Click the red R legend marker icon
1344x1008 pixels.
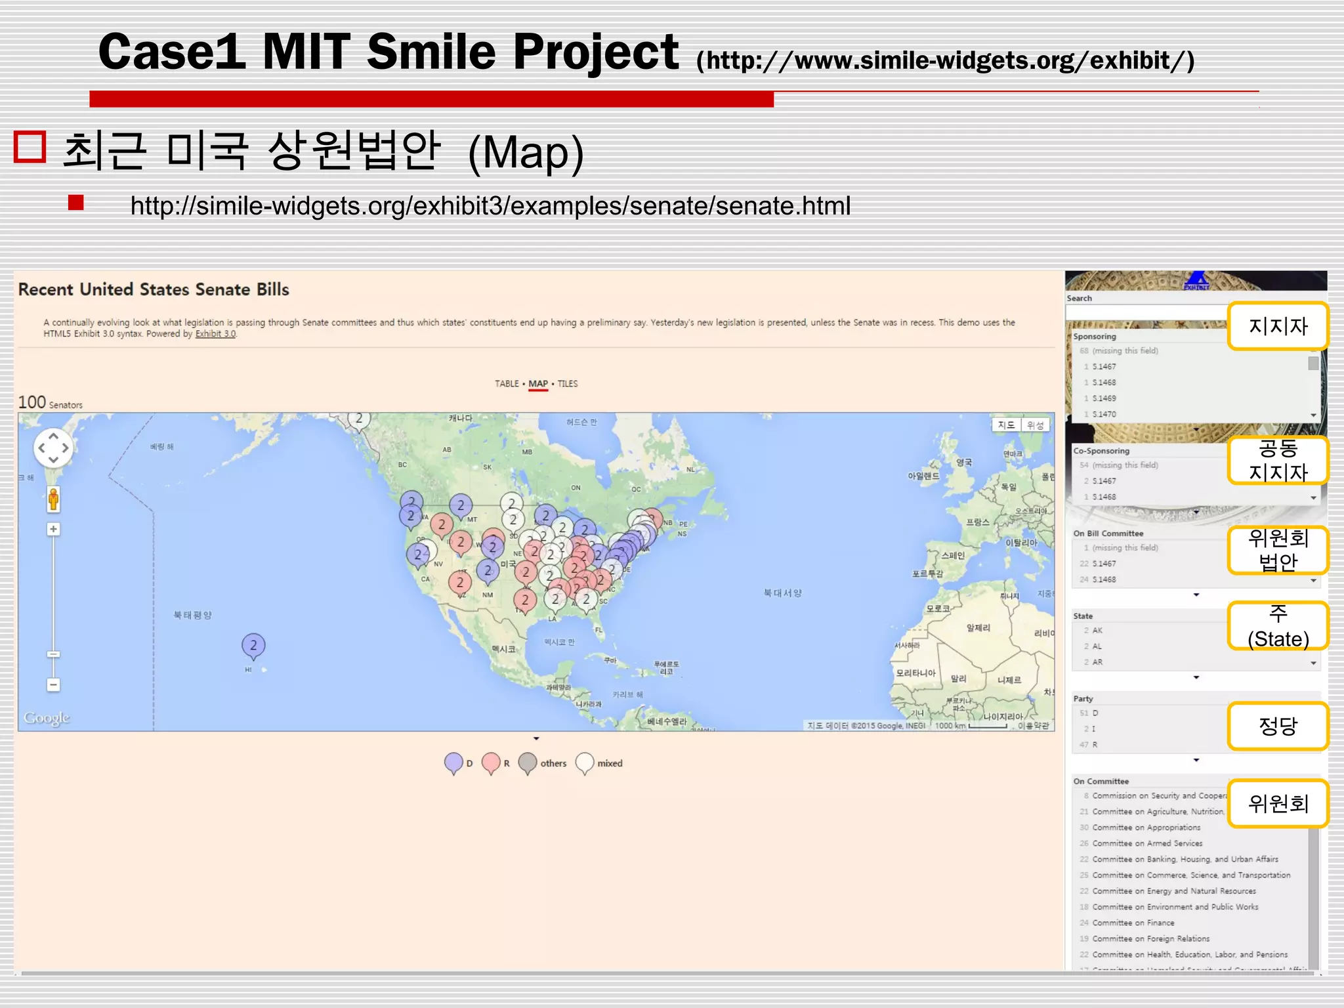pyautogui.click(x=491, y=763)
